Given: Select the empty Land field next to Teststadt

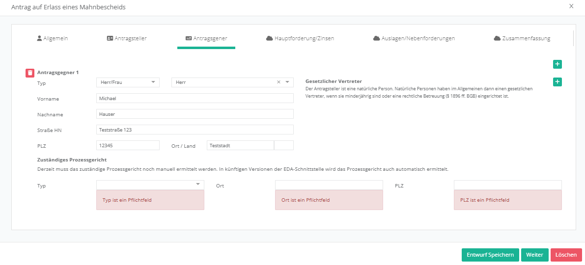Looking at the screenshot, I should coord(283,145).
